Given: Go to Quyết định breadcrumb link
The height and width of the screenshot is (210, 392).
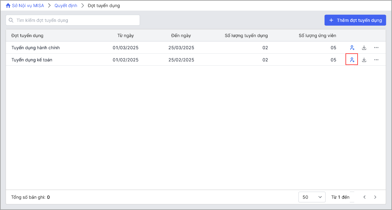Looking at the screenshot, I should tap(66, 5).
